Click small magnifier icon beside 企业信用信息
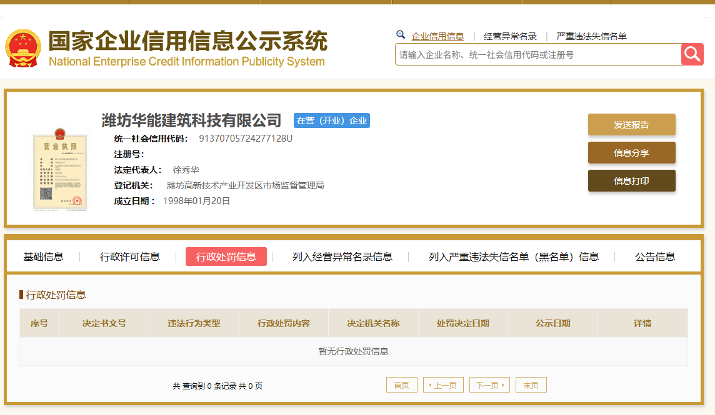The width and height of the screenshot is (715, 415). coord(401,34)
